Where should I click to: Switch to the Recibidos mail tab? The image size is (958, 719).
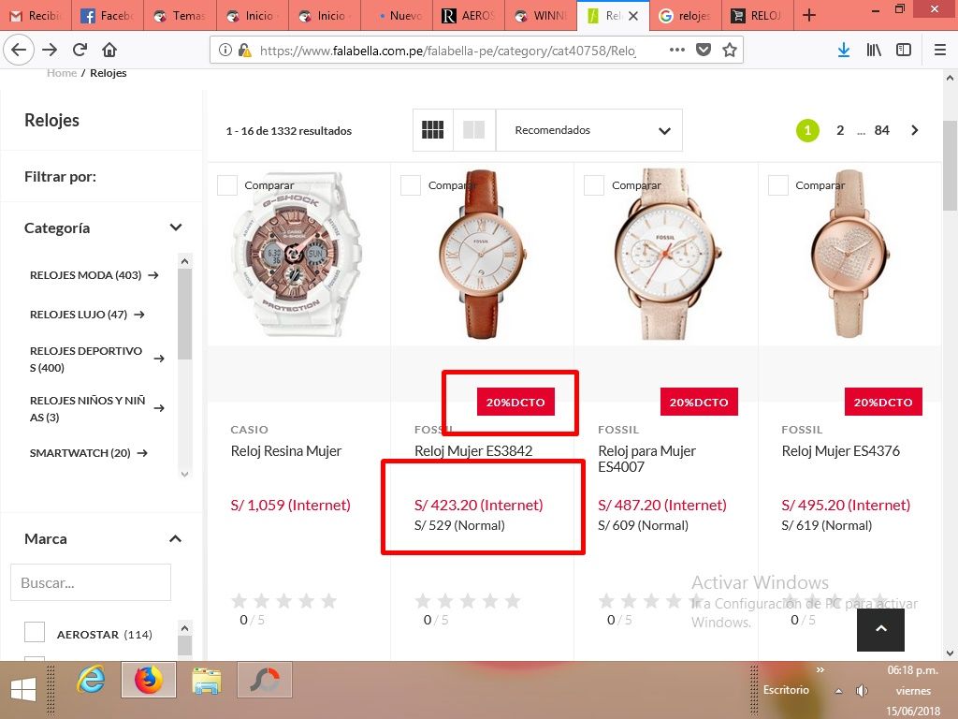[36, 15]
